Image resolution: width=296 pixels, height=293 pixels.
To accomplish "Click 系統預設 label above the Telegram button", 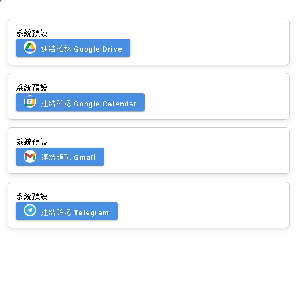I will 32,197.
